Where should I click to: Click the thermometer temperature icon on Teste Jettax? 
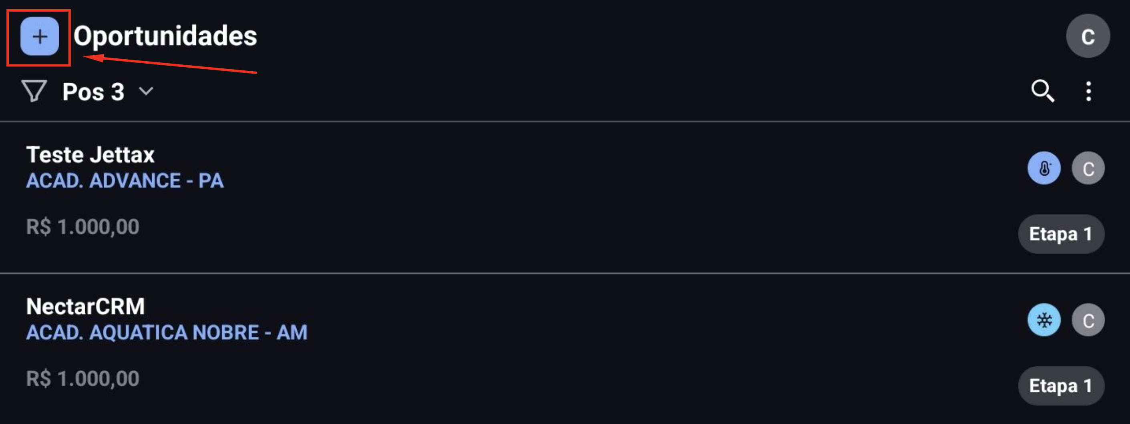click(x=1044, y=168)
